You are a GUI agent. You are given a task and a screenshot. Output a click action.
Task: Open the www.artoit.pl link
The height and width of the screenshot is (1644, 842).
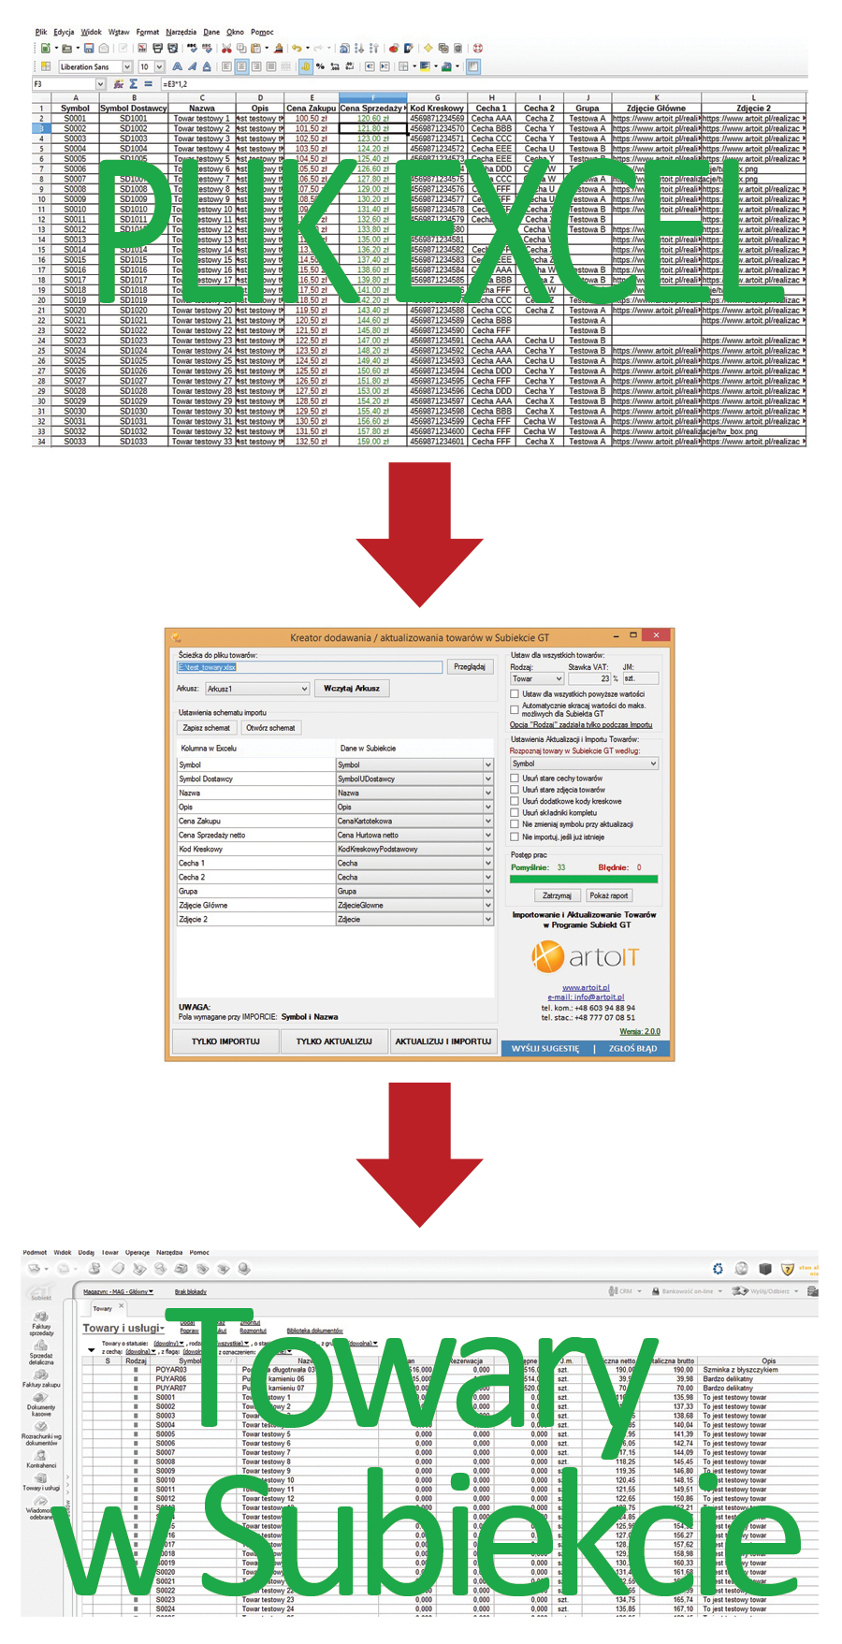586,987
